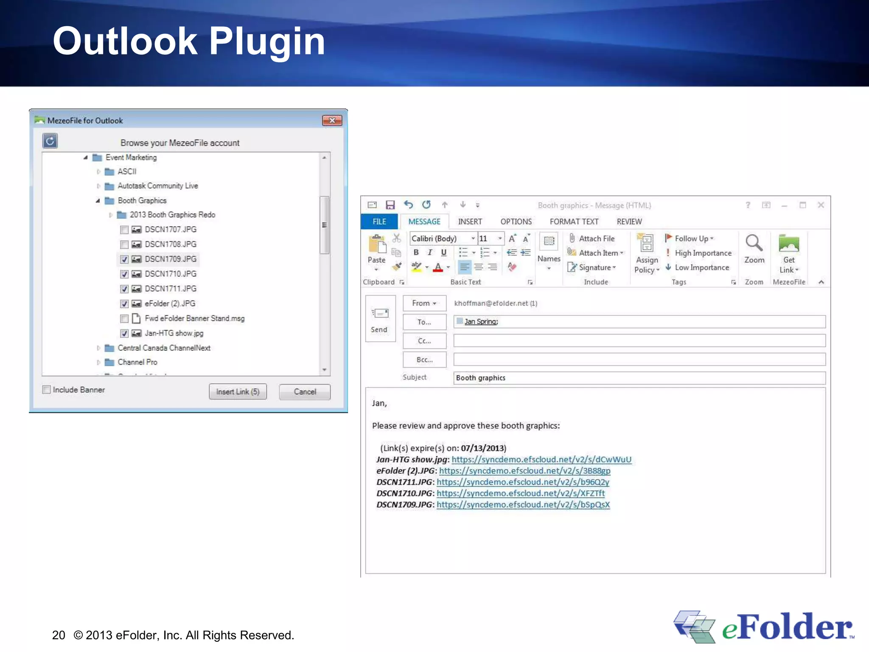Viewport: 869px width, 652px height.
Task: Open the DSCN1709.JPG share link
Action: click(x=523, y=505)
